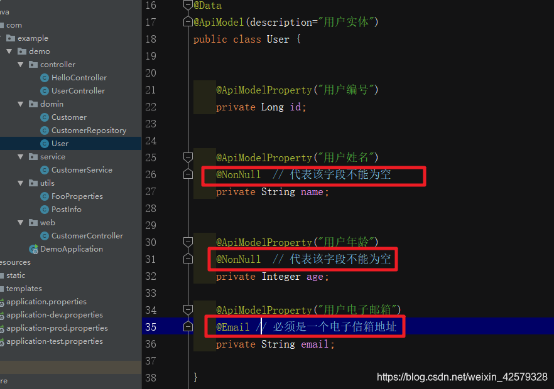Fold code at line 25 gutter marker
The width and height of the screenshot is (554, 389).
coord(188,157)
